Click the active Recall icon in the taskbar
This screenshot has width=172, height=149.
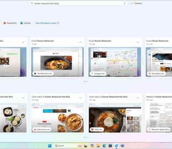116,146
